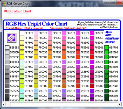123x109 pixels.
Task: Click the scroll left arrow of horizontal scrollbar
Action: click(4, 104)
